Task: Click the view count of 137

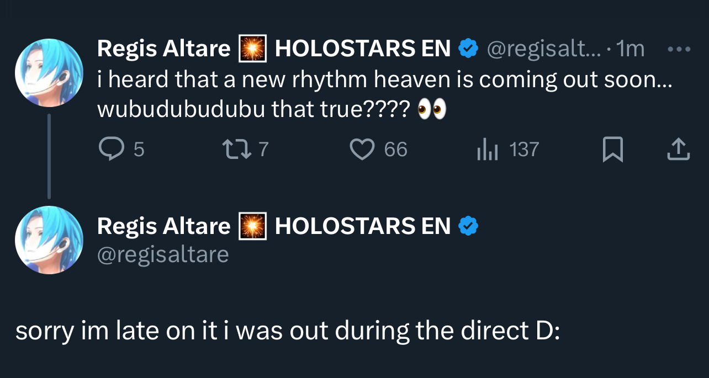Action: click(x=523, y=150)
